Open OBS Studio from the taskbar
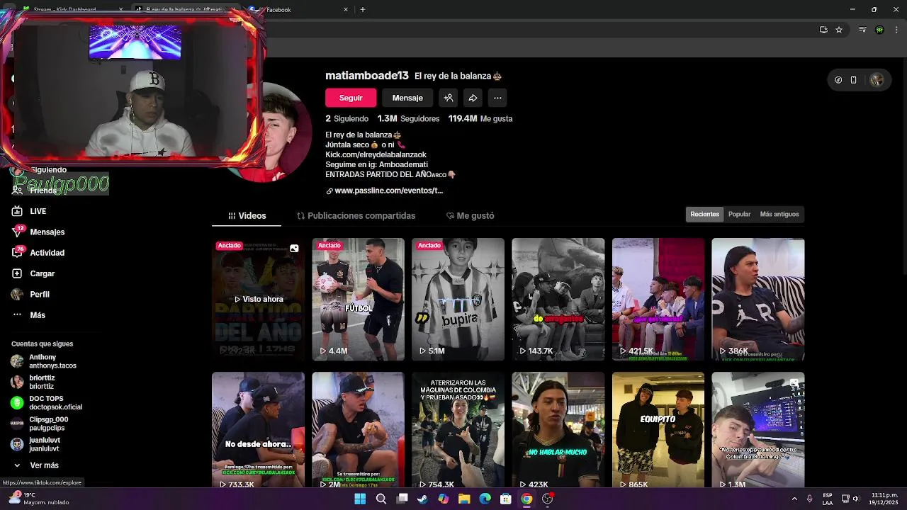The width and height of the screenshot is (907, 510). click(x=548, y=499)
